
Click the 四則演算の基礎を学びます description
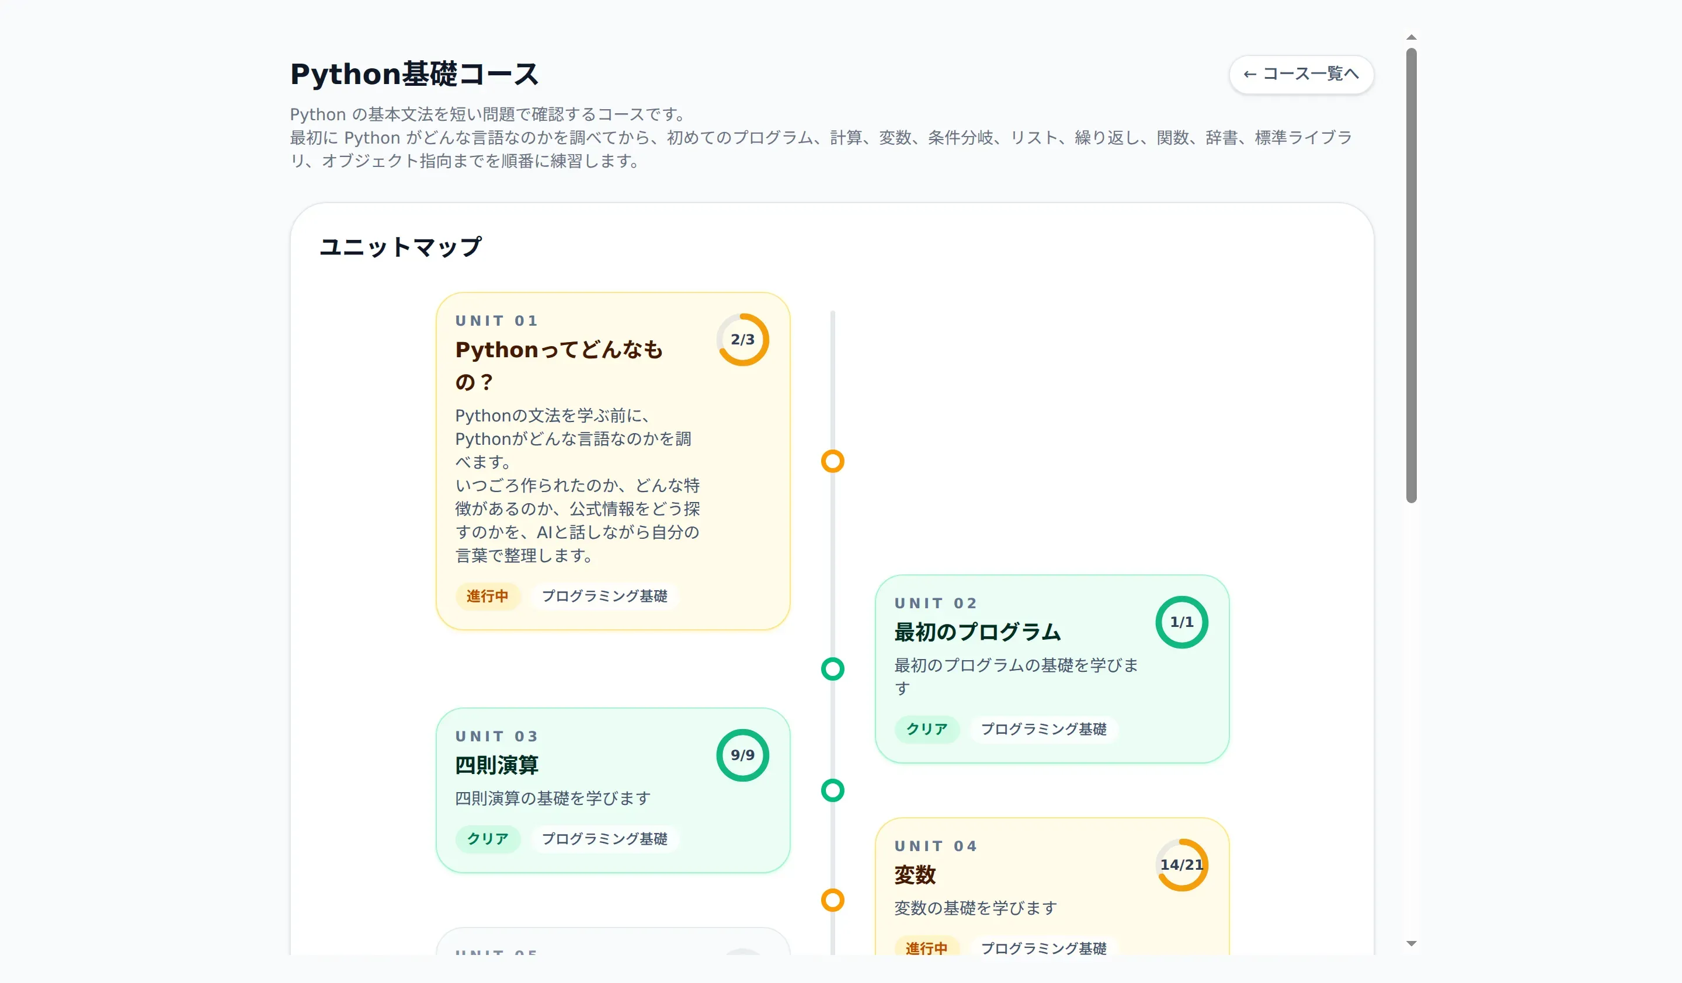552,797
